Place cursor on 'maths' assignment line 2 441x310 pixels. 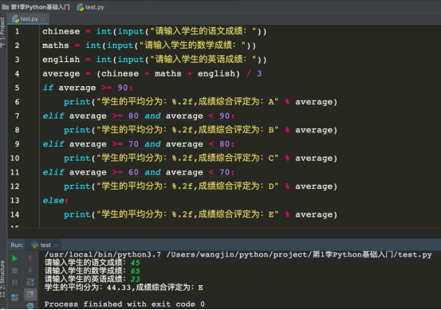pos(149,45)
